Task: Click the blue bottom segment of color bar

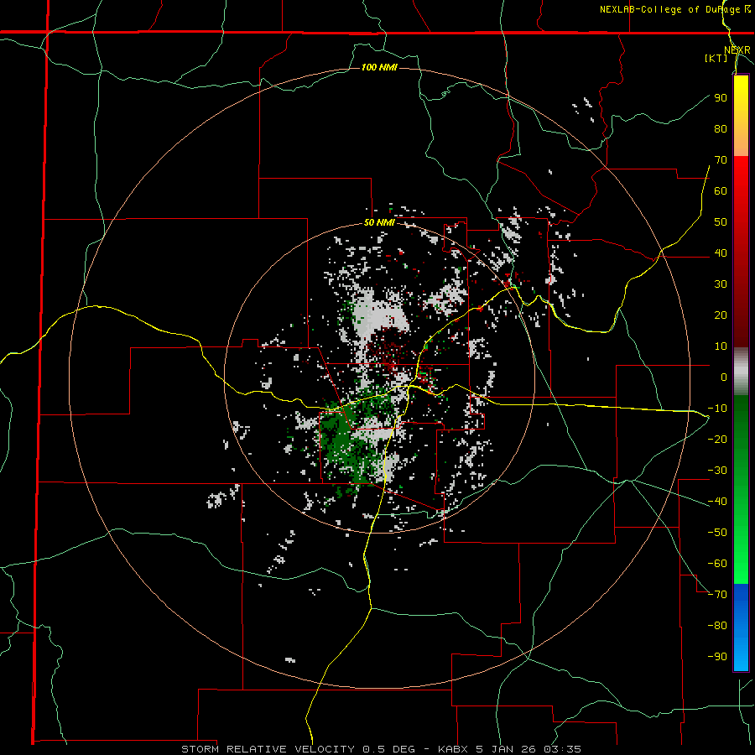Action: 741,627
